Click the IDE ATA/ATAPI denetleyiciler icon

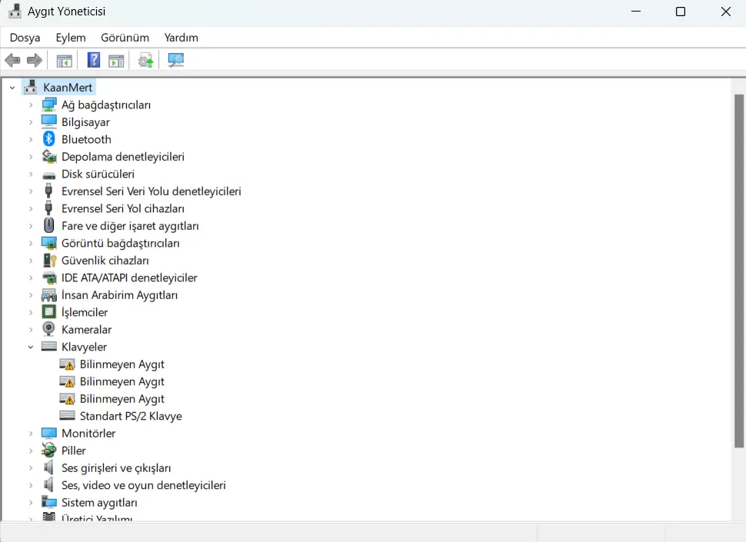click(48, 278)
